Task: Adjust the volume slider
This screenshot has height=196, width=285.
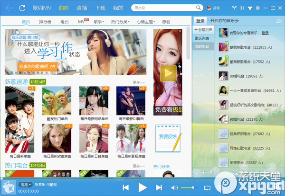Action: coord(189,187)
